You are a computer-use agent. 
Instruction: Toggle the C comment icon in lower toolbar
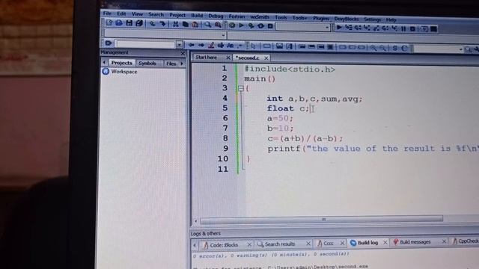[x=404, y=48]
